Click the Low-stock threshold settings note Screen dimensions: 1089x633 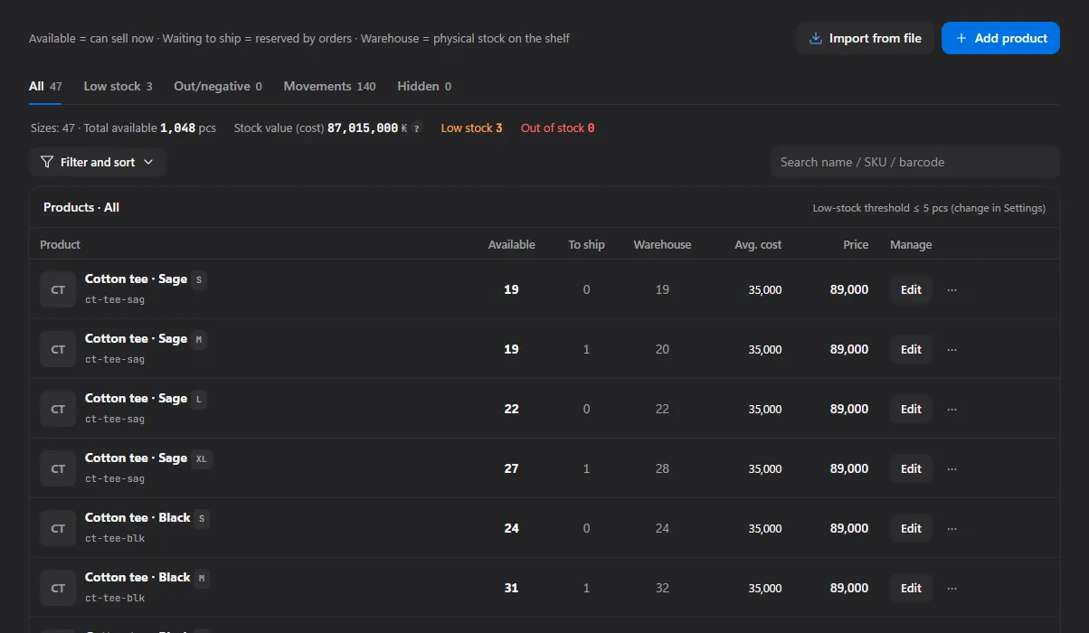point(929,208)
